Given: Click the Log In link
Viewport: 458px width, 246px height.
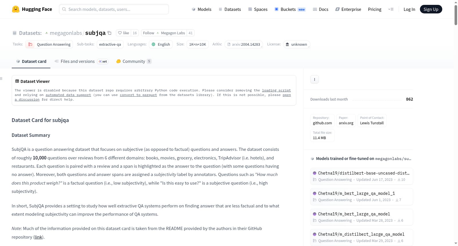Looking at the screenshot, I should (409, 9).
